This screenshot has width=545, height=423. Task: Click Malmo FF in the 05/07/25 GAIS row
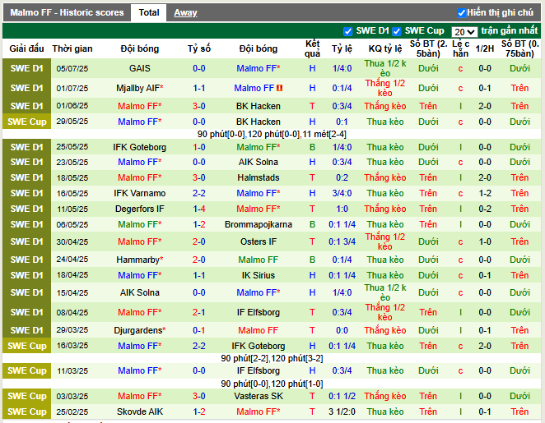[x=259, y=68]
